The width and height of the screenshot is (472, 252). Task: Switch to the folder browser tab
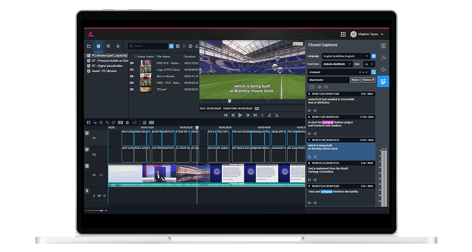(89, 46)
